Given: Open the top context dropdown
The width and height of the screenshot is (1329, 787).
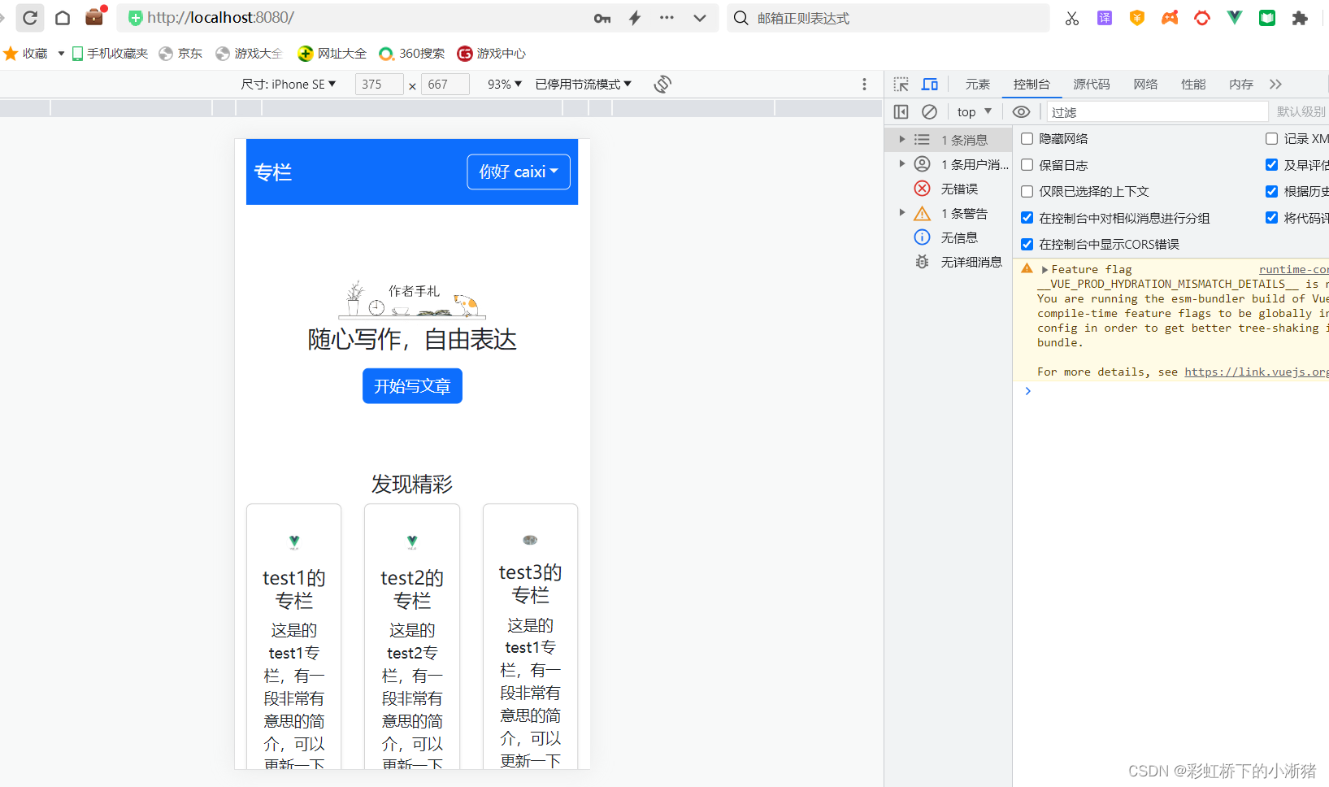Looking at the screenshot, I should pyautogui.click(x=973, y=111).
